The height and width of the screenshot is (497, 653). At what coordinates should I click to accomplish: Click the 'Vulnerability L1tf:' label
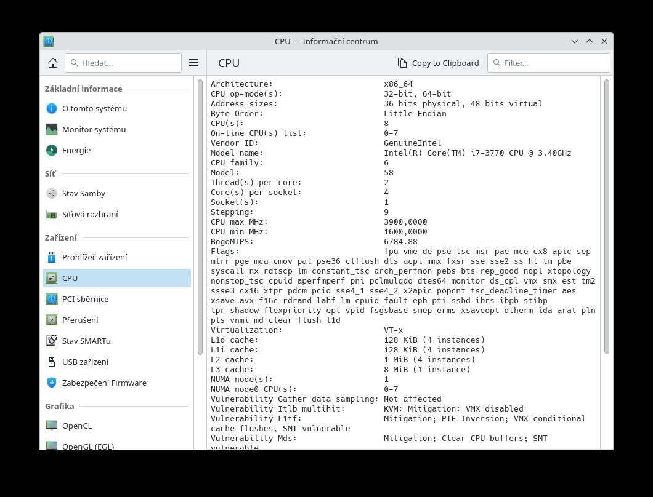pos(256,419)
